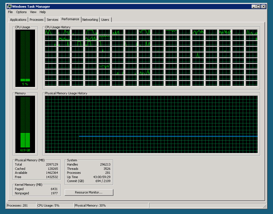Click the Cached memory value 128265
273x214 pixels.
click(53, 169)
